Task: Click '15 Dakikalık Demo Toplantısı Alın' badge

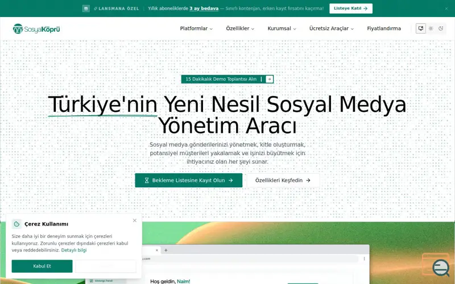Action: 227,79
